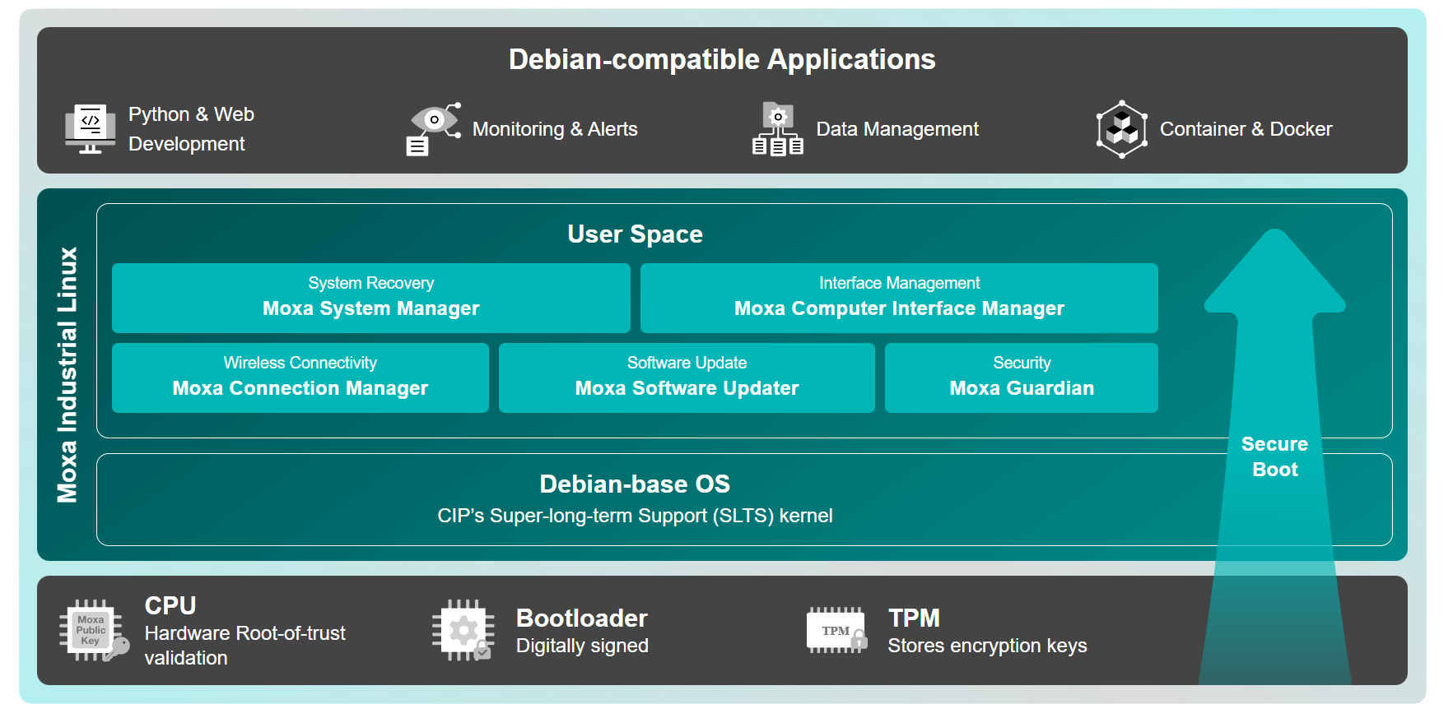Image resolution: width=1453 pixels, height=718 pixels.
Task: Click the Moxa Guardian security block
Action: [1021, 378]
